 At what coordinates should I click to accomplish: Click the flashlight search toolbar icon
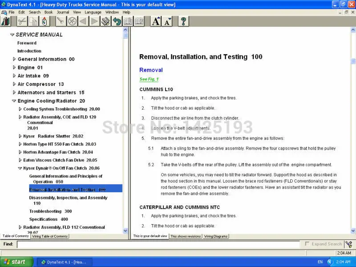tap(61, 21)
